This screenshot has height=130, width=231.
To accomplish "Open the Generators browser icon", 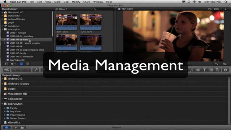I will tap(211, 70).
